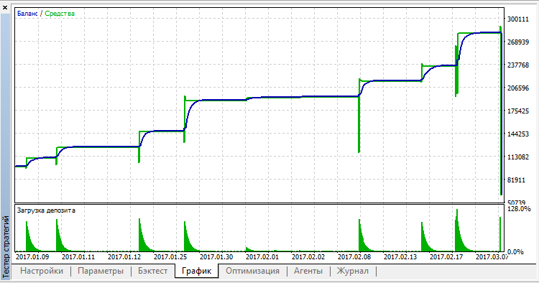The height and width of the screenshot is (283, 539).
Task: Open the Агенты tab
Action: tap(308, 271)
